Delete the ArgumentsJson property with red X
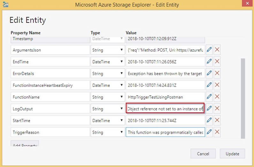The image size is (254, 167). click(217, 50)
